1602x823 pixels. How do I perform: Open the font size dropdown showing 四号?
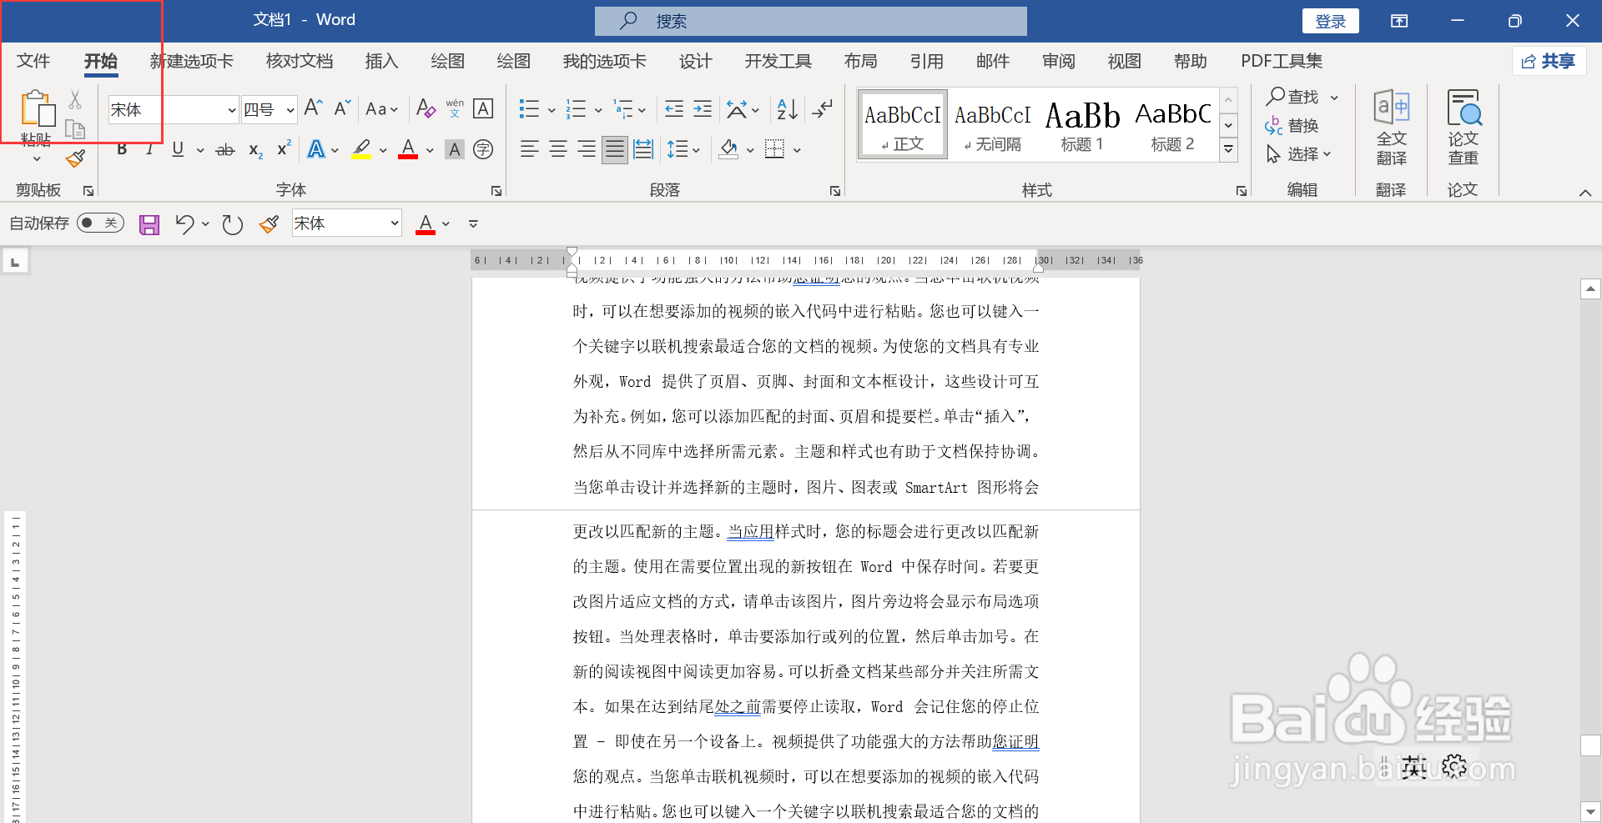click(x=290, y=109)
